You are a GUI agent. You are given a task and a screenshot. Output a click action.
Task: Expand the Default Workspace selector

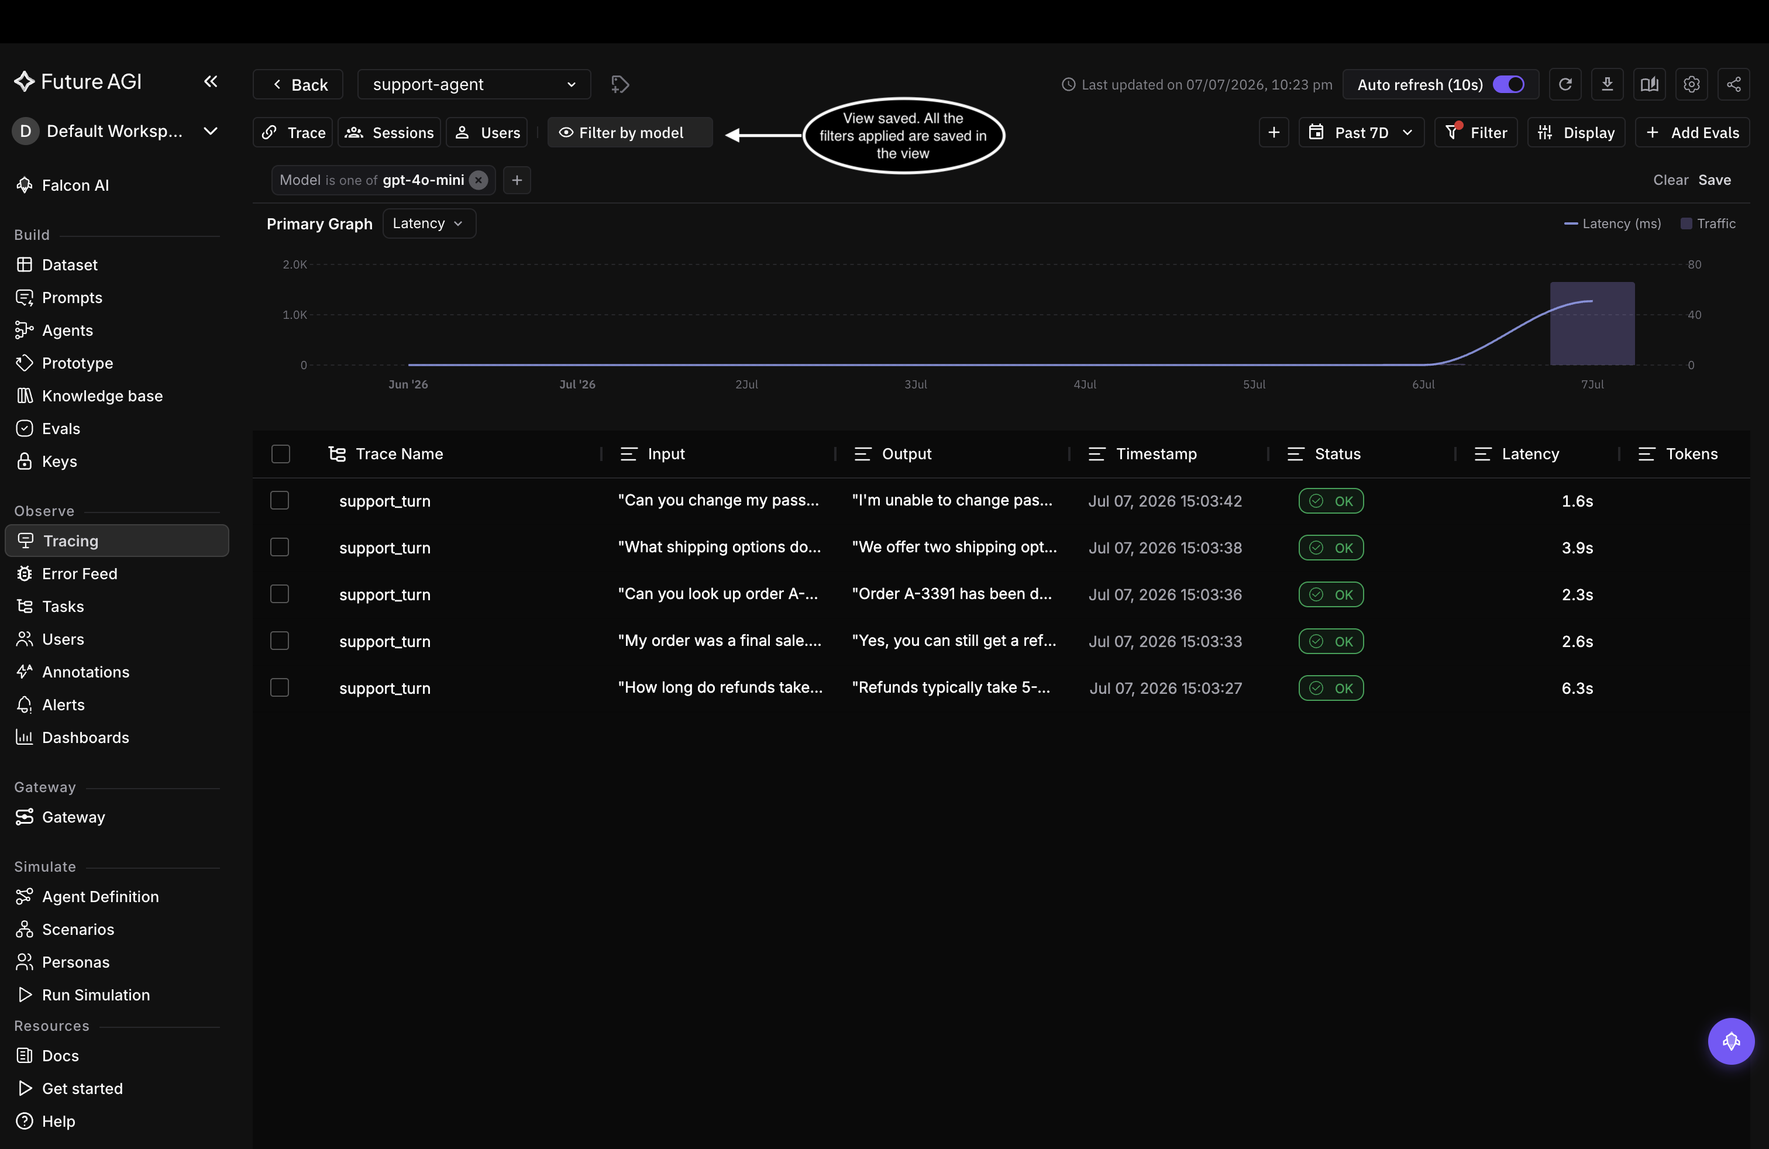[116, 131]
